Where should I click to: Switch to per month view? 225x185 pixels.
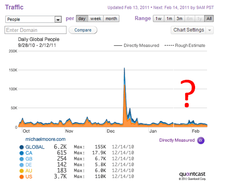(x=111, y=18)
